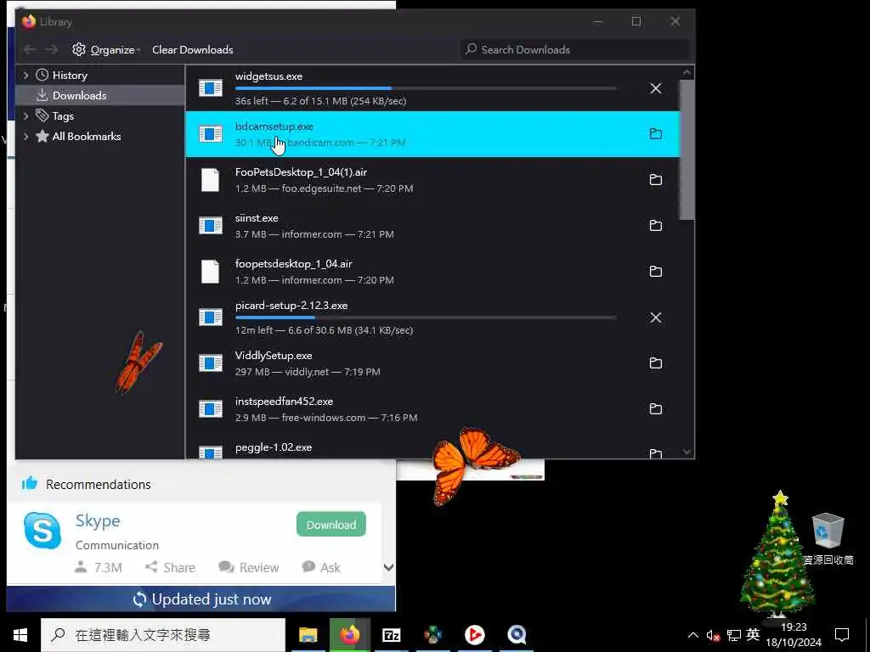Open containing folder for bdcamsetup.exe
The width and height of the screenshot is (870, 652).
[x=655, y=133]
